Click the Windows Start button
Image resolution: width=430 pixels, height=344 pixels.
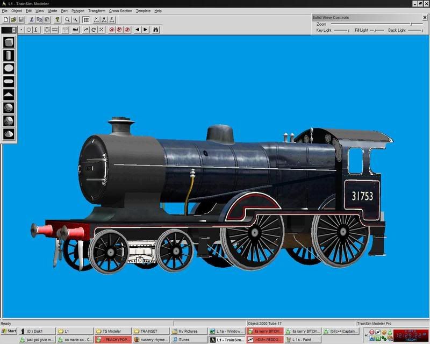click(x=9, y=331)
